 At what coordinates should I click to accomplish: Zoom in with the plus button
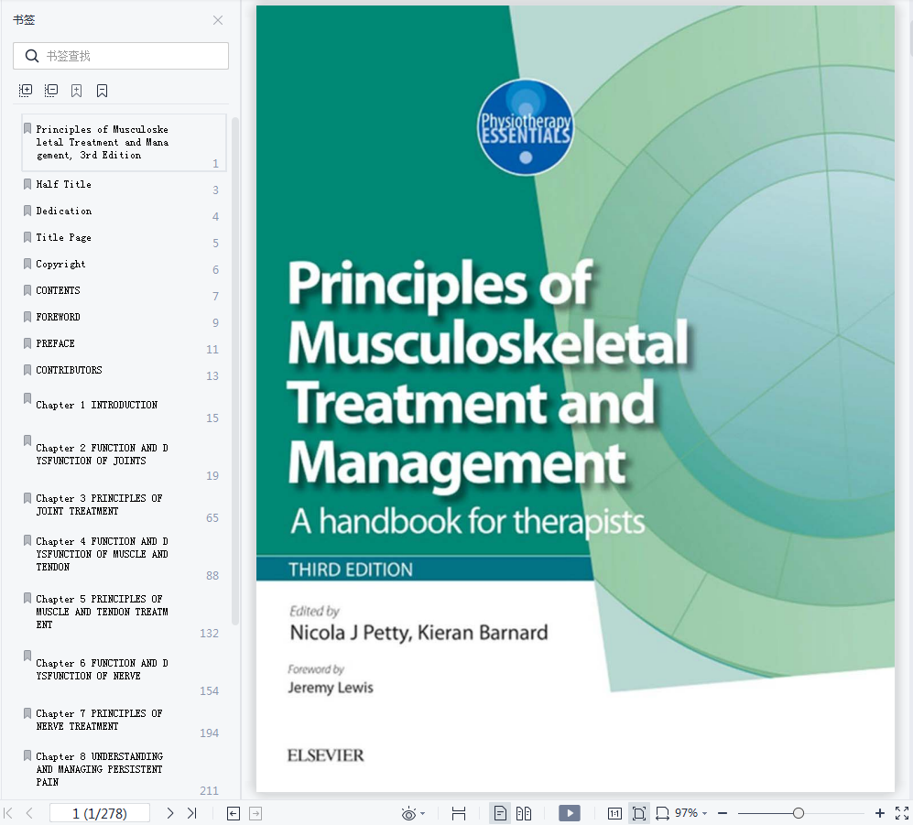pos(880,813)
